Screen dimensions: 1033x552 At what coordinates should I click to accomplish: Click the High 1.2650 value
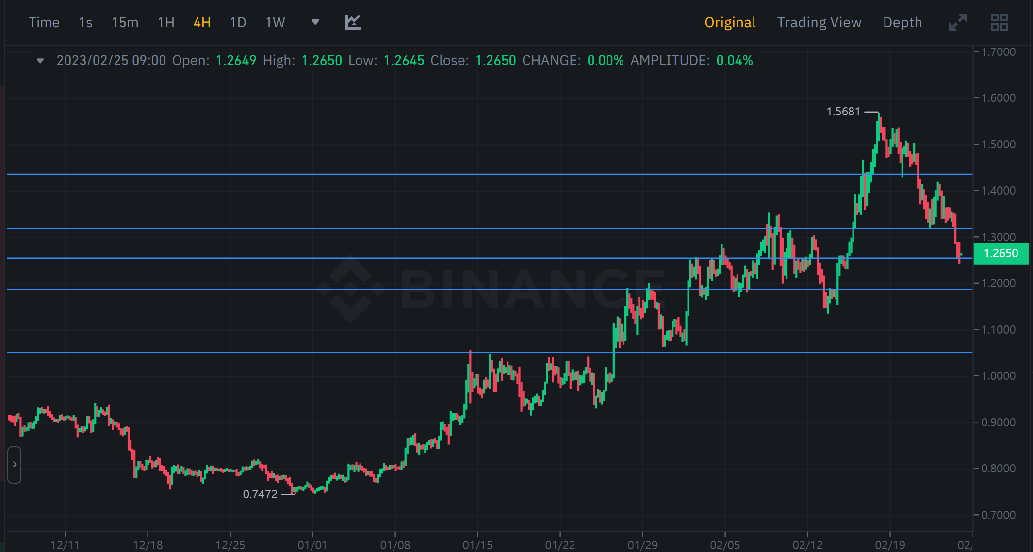[322, 61]
